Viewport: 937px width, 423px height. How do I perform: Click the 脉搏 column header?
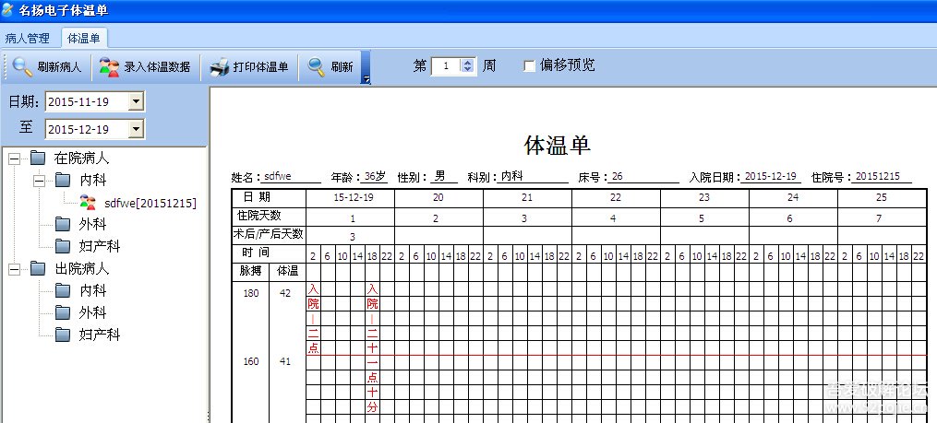[x=251, y=272]
